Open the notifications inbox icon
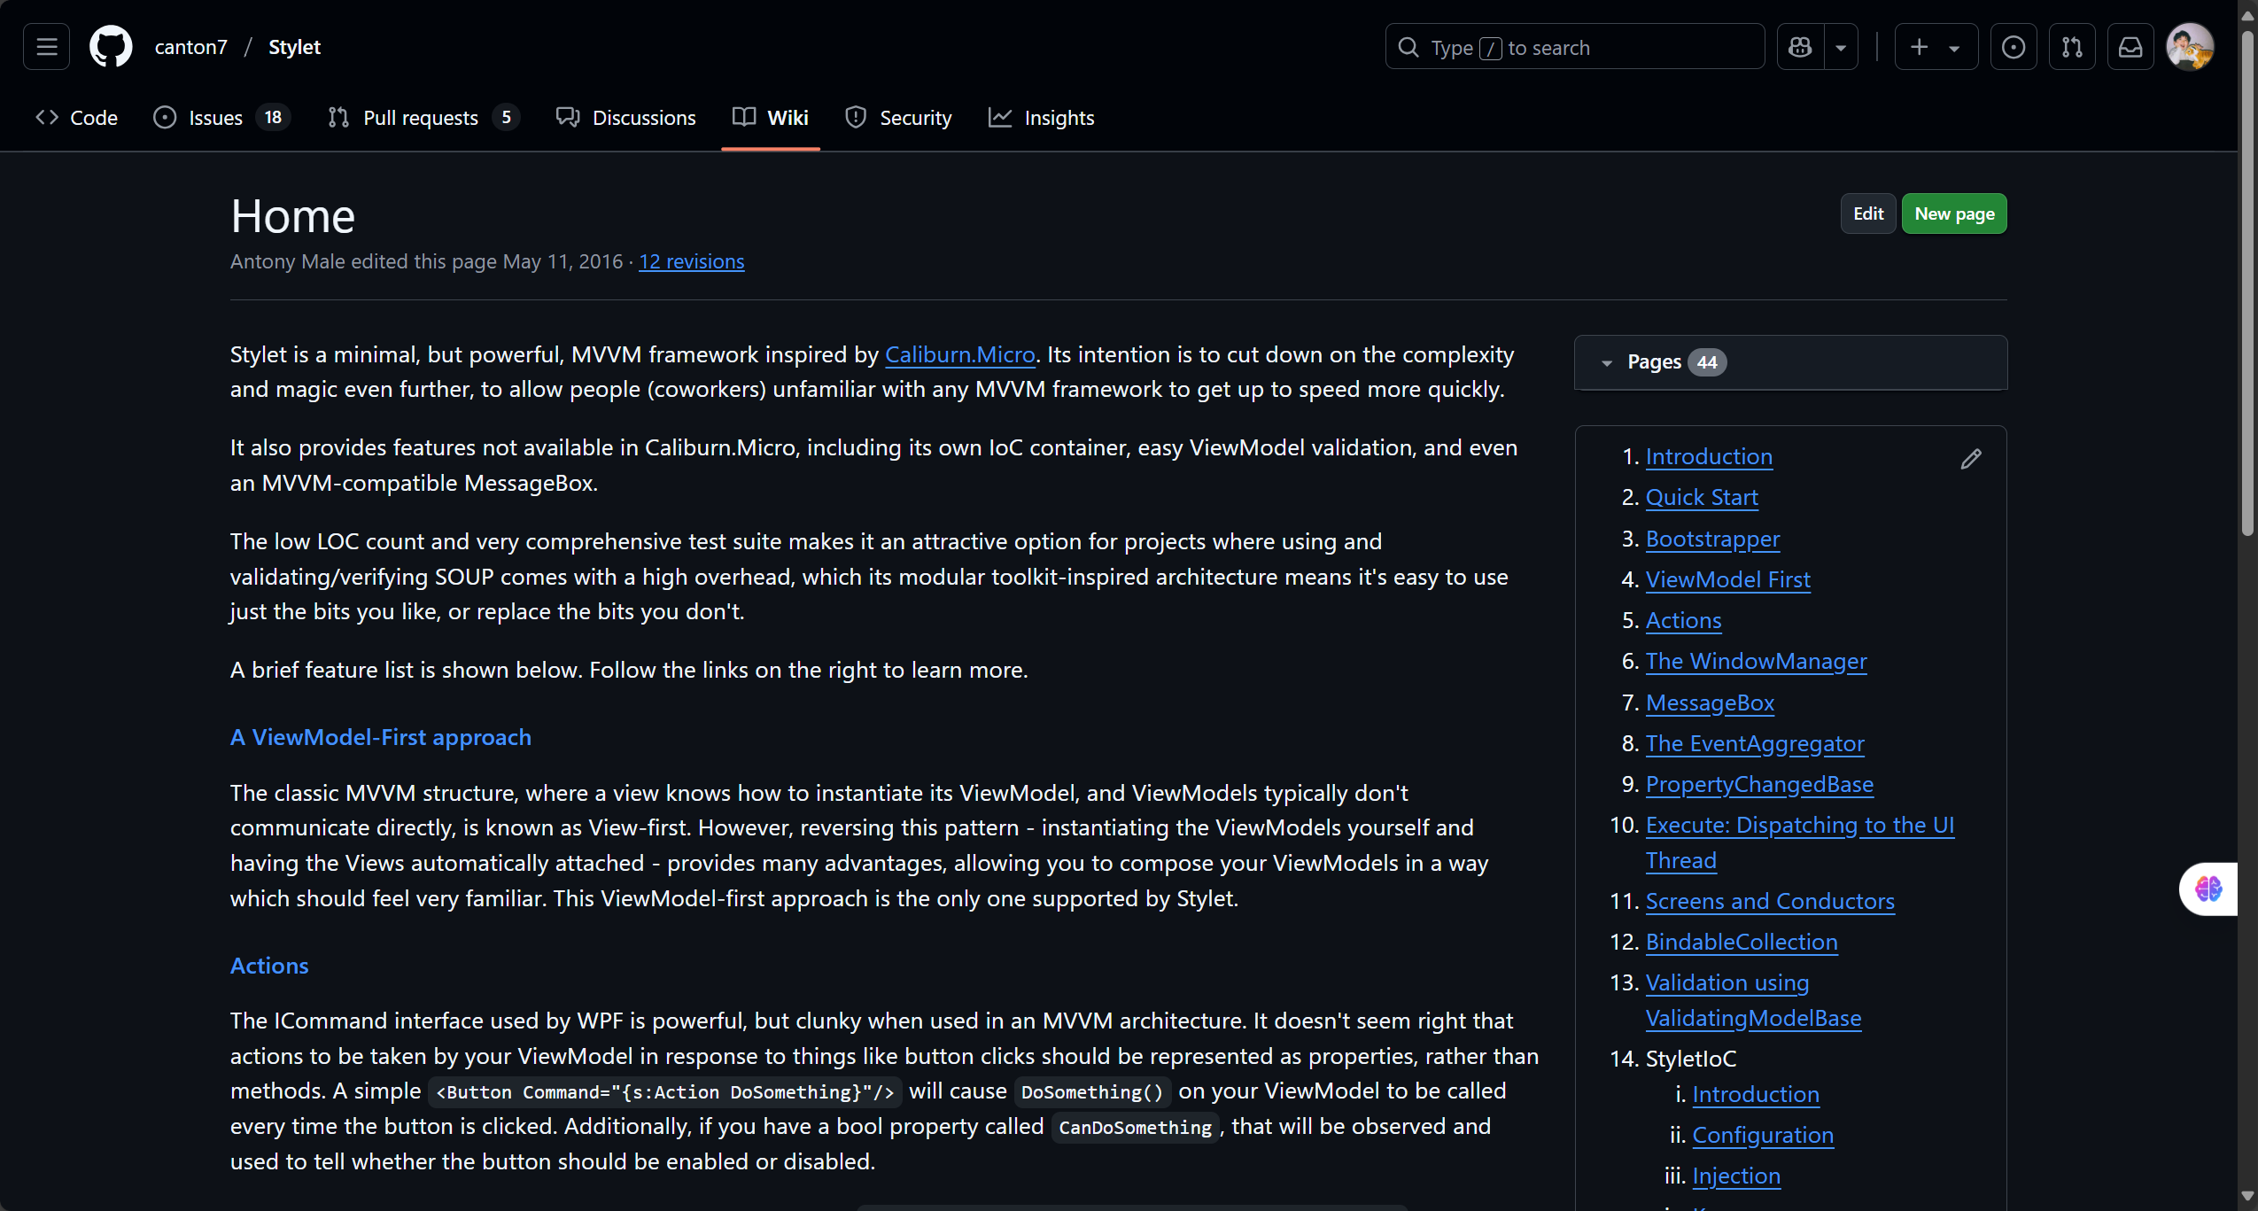This screenshot has height=1211, width=2258. click(x=2130, y=47)
